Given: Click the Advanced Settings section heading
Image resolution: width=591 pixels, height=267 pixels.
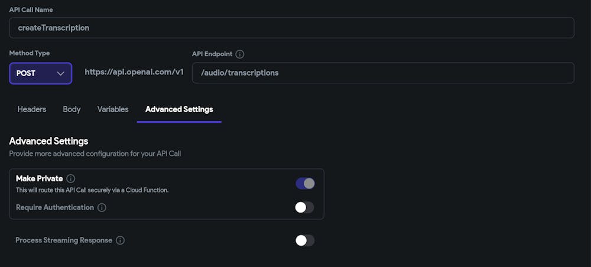Looking at the screenshot, I should pos(48,141).
